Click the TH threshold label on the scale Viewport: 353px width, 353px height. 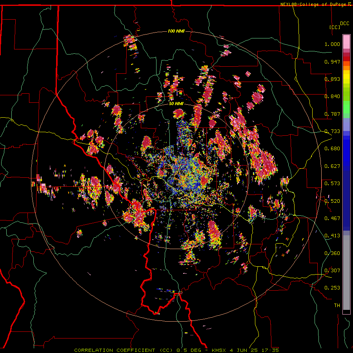click(337, 306)
